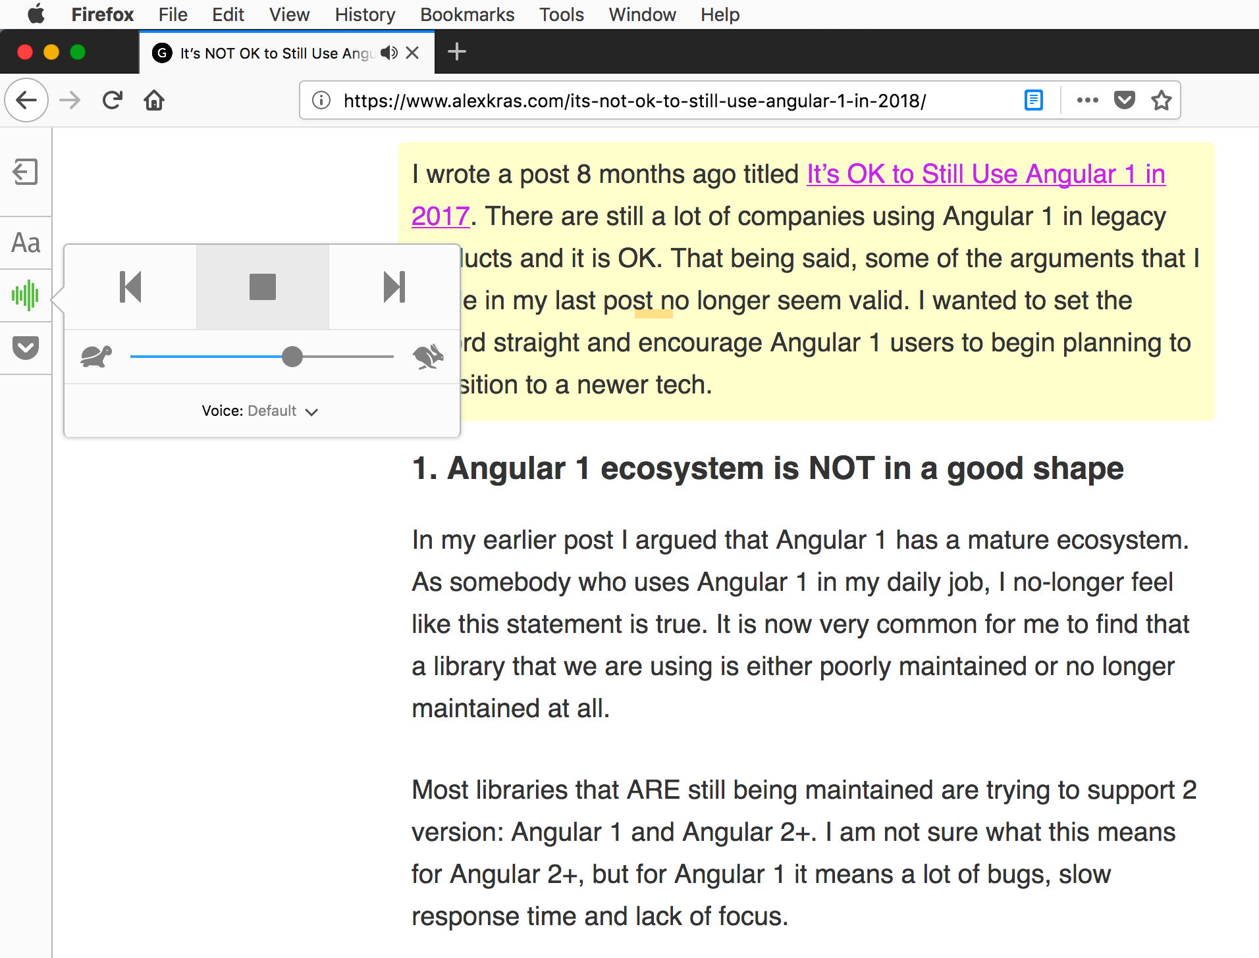Skip back to previous paragraph in narration

pos(130,287)
